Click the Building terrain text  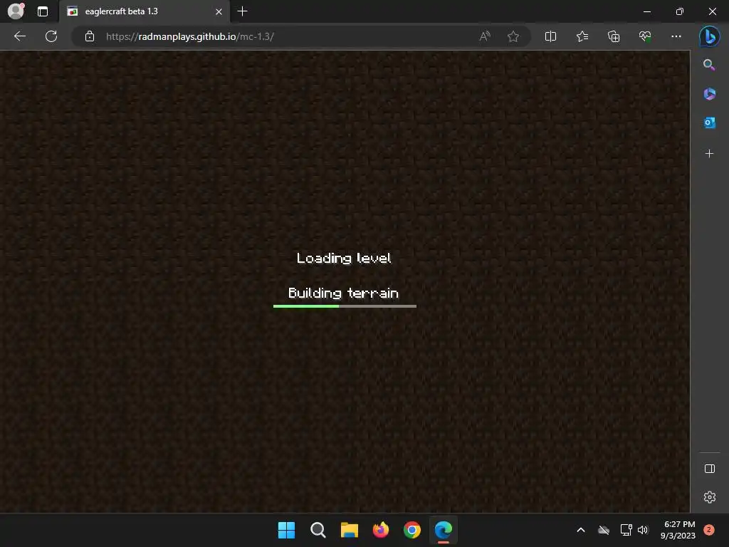(343, 293)
